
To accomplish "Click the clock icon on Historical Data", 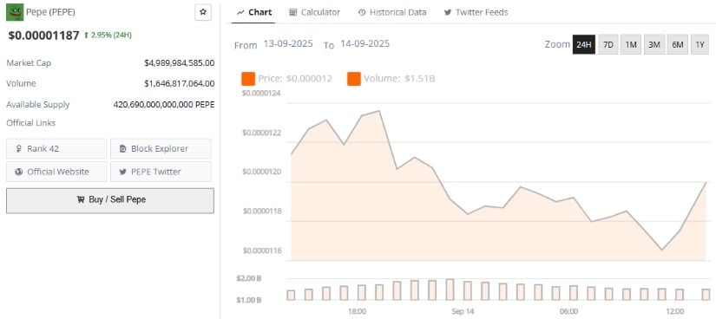I will pyautogui.click(x=362, y=12).
